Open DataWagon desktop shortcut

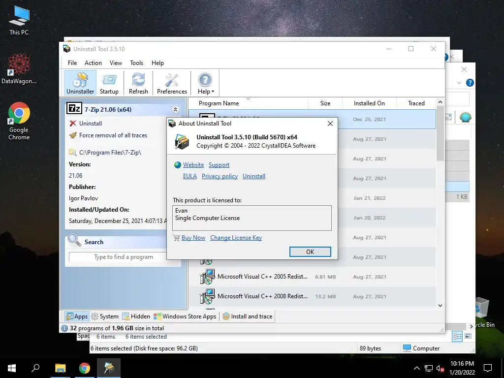click(x=19, y=68)
